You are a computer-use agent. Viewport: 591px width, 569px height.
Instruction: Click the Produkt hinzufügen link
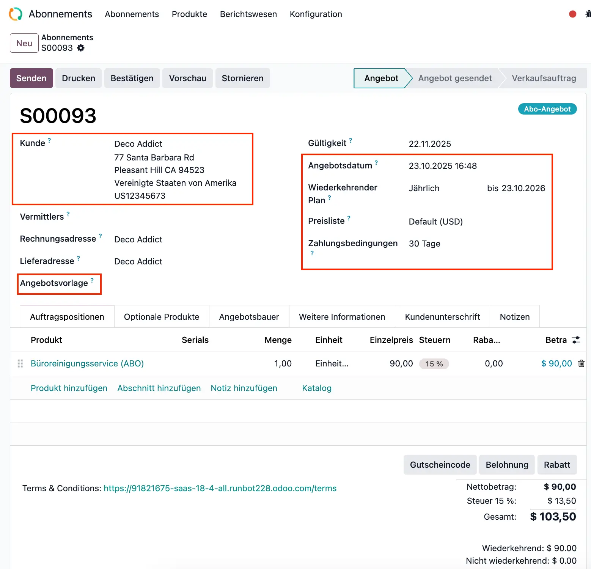coord(69,388)
